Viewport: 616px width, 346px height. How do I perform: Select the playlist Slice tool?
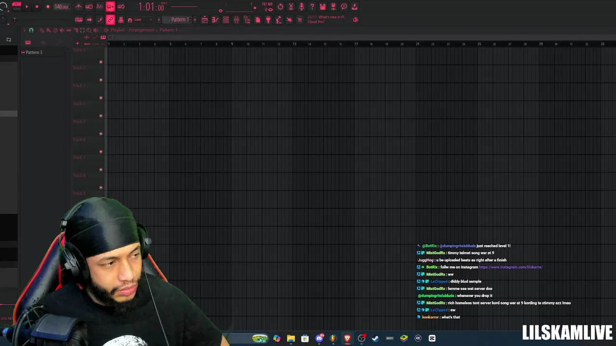pos(76,30)
